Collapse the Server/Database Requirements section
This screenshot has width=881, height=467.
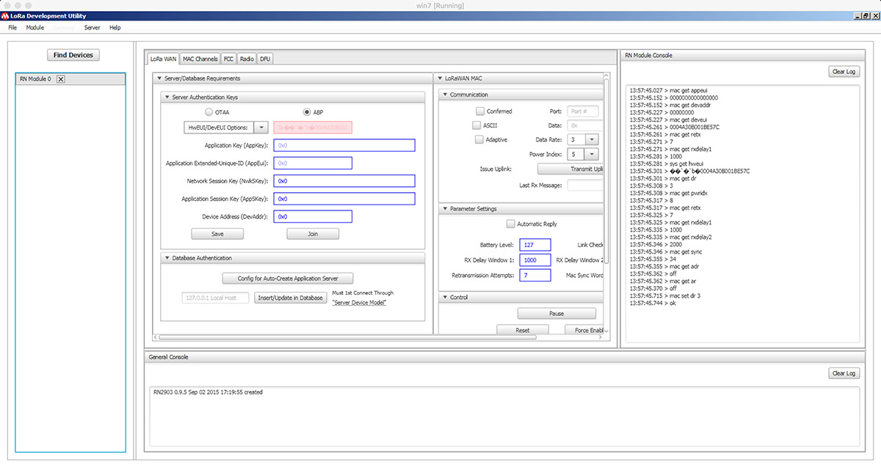pos(159,78)
